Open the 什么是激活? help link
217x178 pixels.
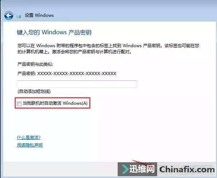(29, 138)
